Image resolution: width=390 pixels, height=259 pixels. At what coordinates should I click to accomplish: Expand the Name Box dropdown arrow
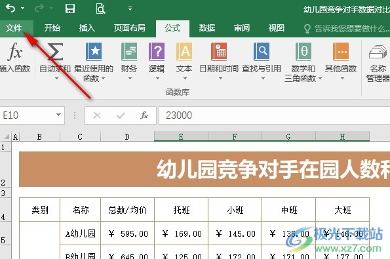pyautogui.click(x=58, y=115)
